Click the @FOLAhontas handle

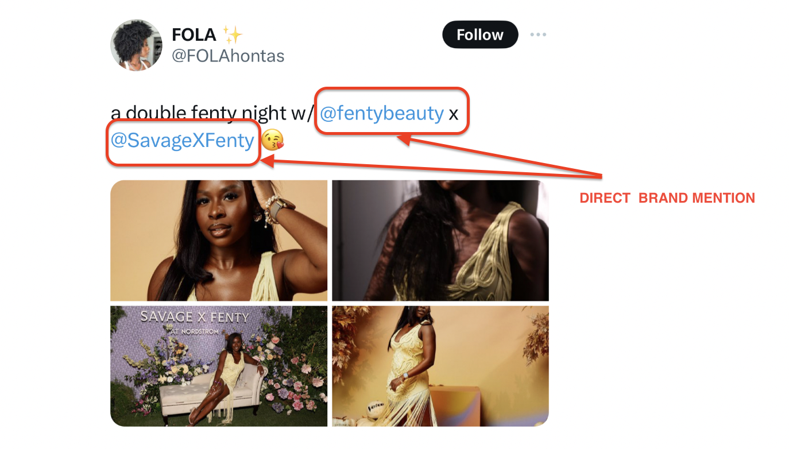click(x=228, y=56)
